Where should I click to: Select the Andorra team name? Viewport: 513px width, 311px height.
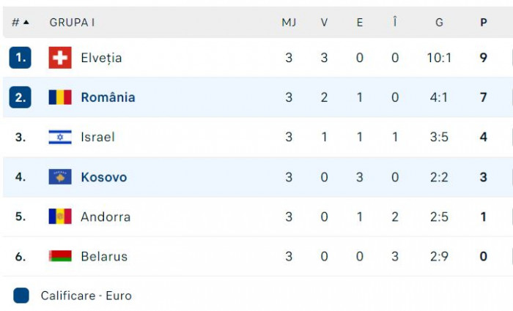pos(106,217)
